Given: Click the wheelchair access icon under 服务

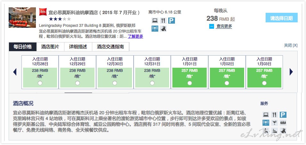Looking at the screenshot, I should [266, 131].
